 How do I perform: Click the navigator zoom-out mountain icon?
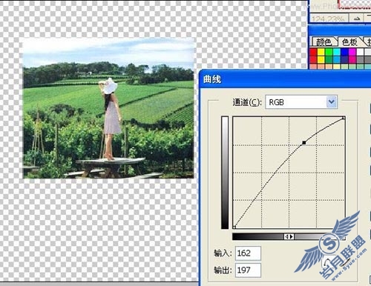click(357, 19)
